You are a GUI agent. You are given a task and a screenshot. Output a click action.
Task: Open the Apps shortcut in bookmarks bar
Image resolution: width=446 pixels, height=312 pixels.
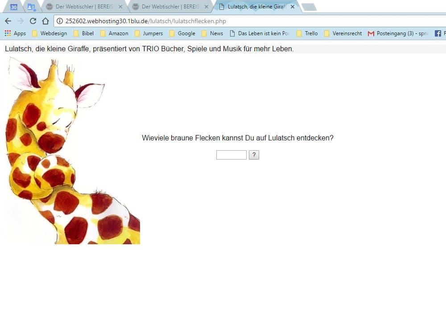(x=15, y=33)
